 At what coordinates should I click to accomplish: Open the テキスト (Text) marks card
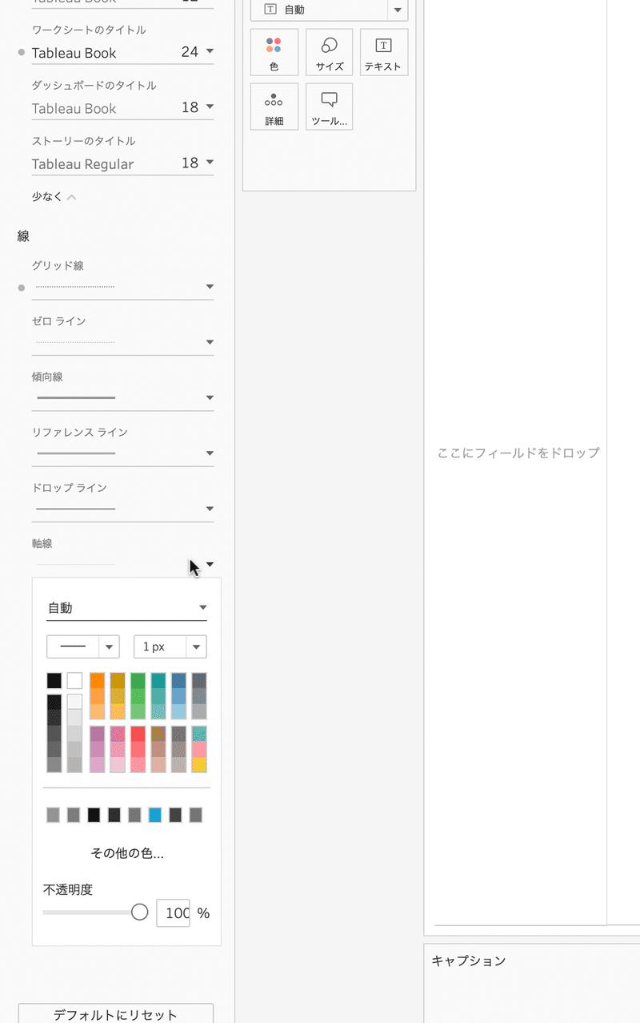coord(383,52)
